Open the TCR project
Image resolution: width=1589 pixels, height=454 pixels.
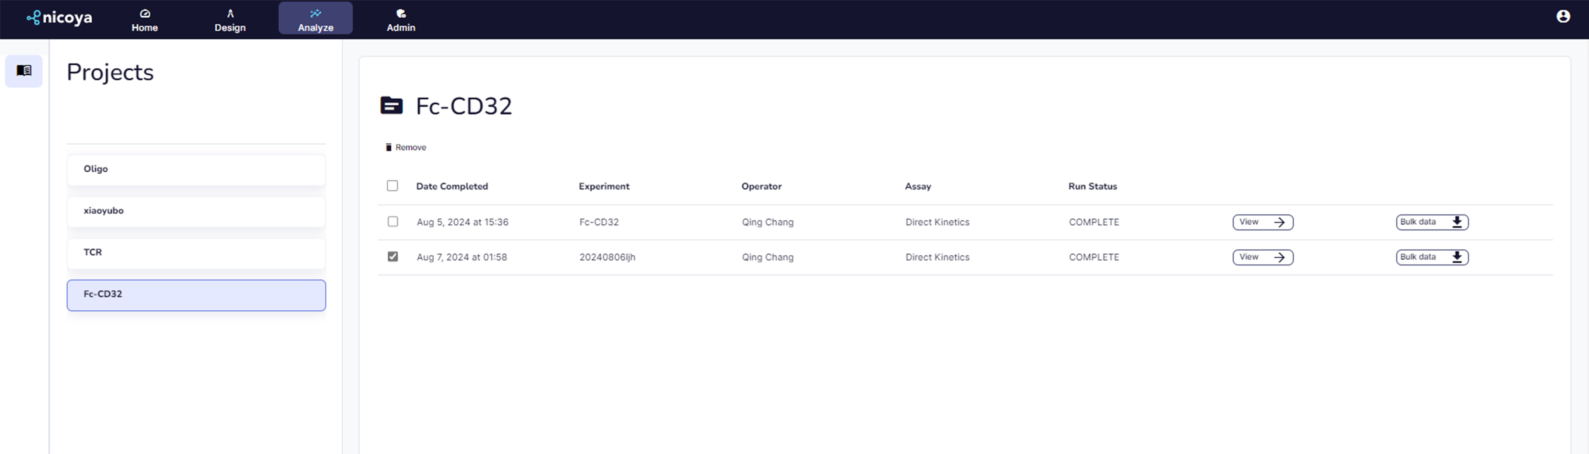(x=196, y=253)
